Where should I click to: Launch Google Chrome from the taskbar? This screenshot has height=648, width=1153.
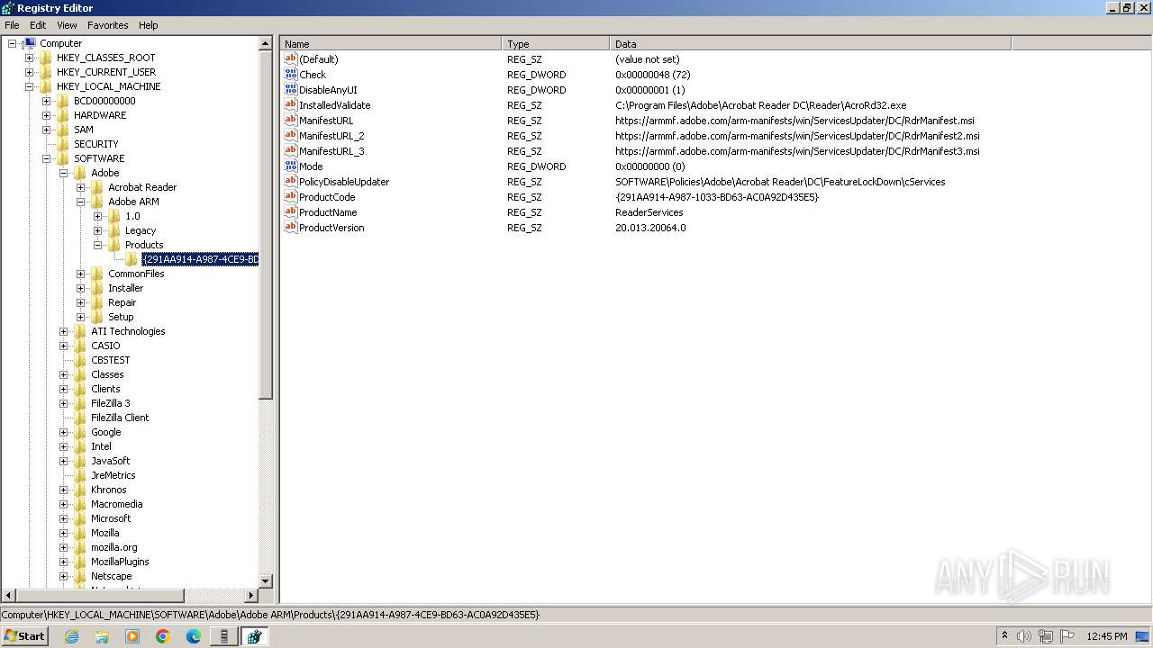[163, 636]
